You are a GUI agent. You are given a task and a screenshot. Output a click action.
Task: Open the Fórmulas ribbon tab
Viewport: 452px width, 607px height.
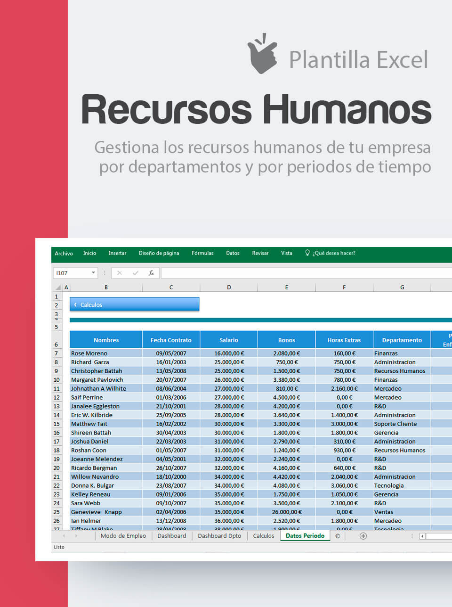click(202, 253)
